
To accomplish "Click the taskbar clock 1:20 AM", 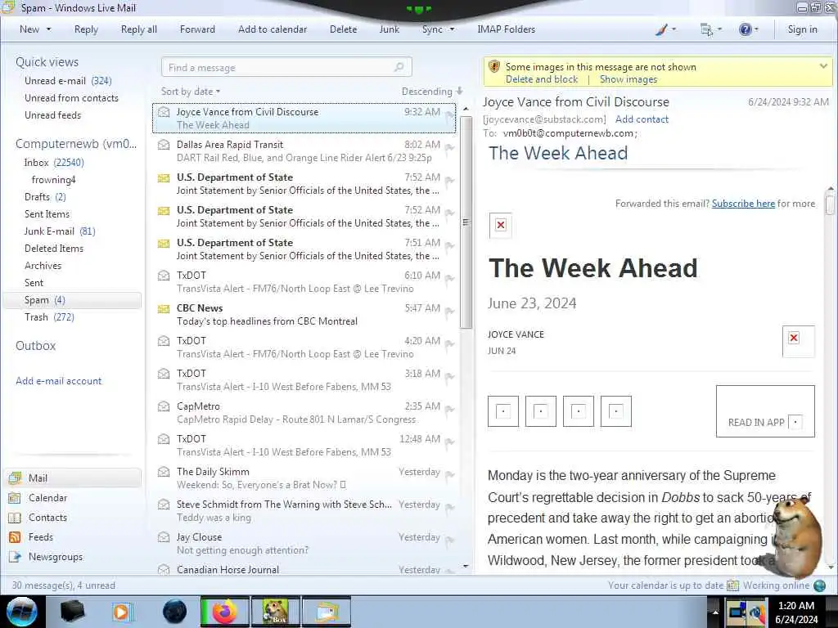I will (x=795, y=606).
